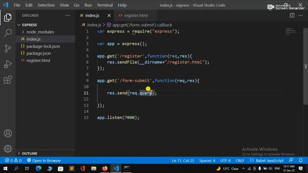This screenshot has width=308, height=173.
Task: Open the Help menu
Action: tap(122, 5)
